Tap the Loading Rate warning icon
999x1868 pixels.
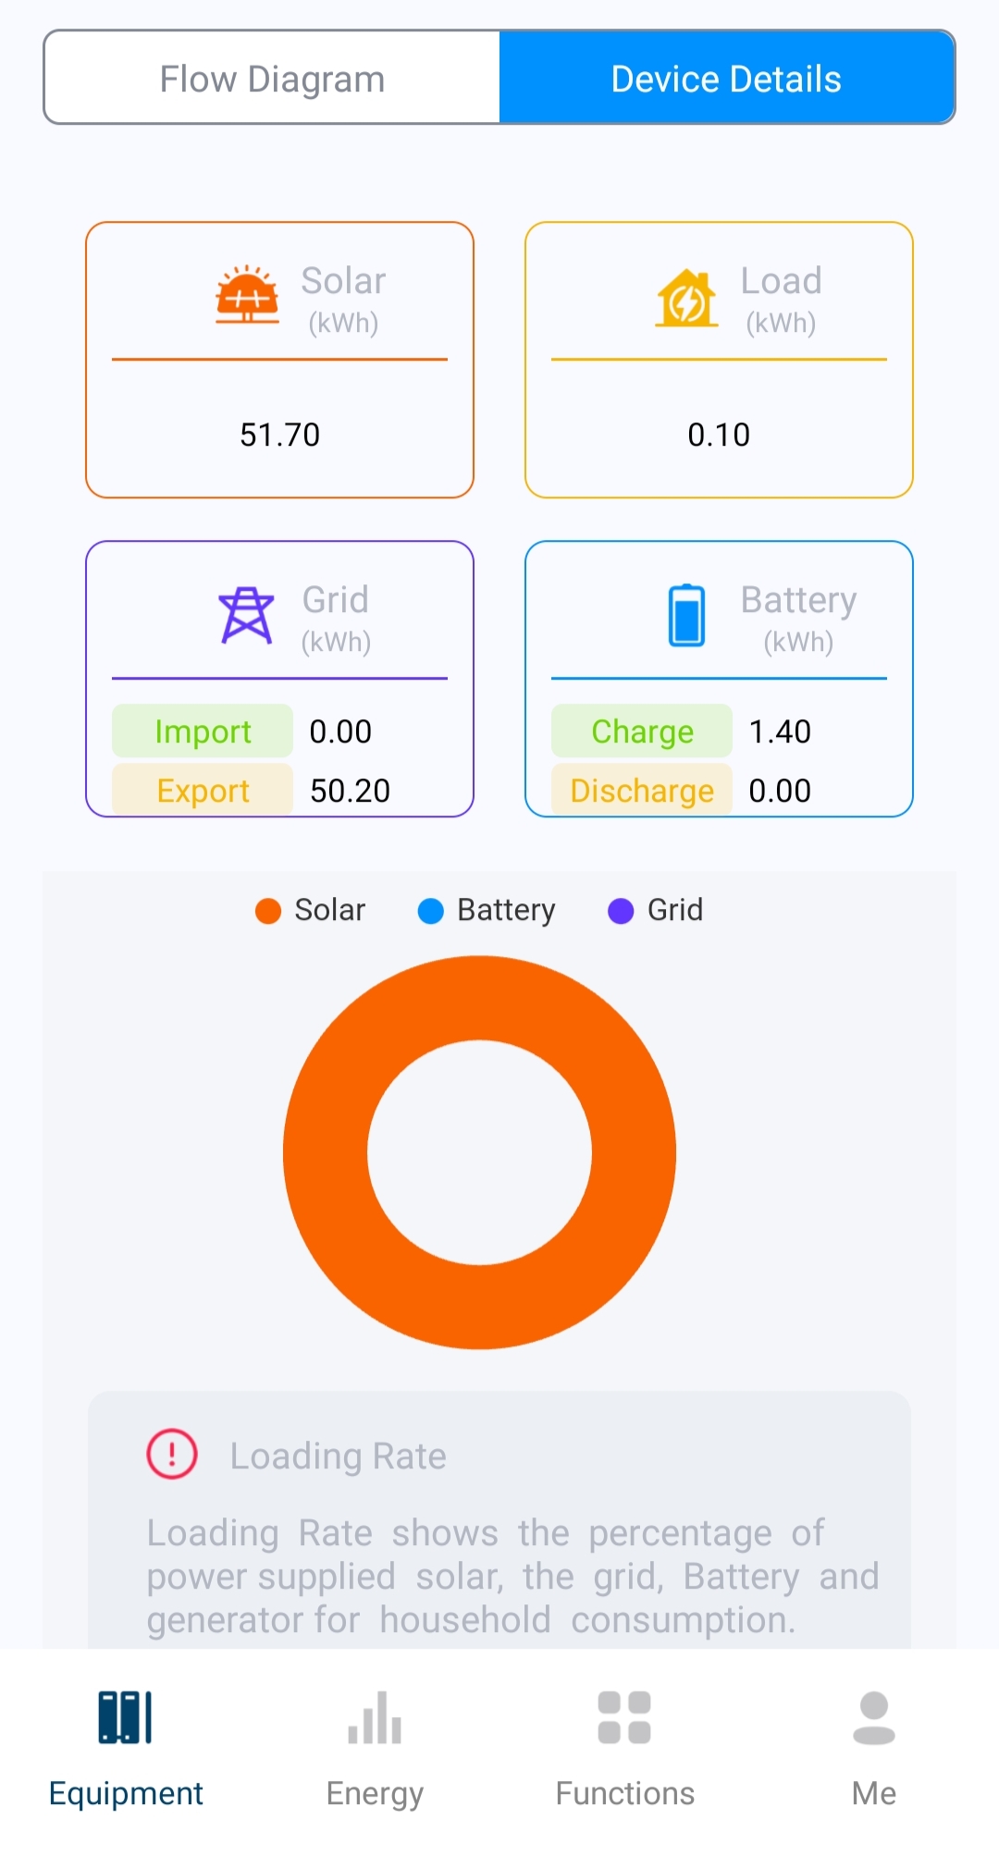coord(172,1454)
